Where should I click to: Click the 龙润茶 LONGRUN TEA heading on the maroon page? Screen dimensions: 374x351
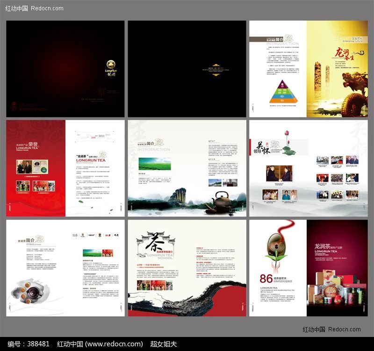329,249
